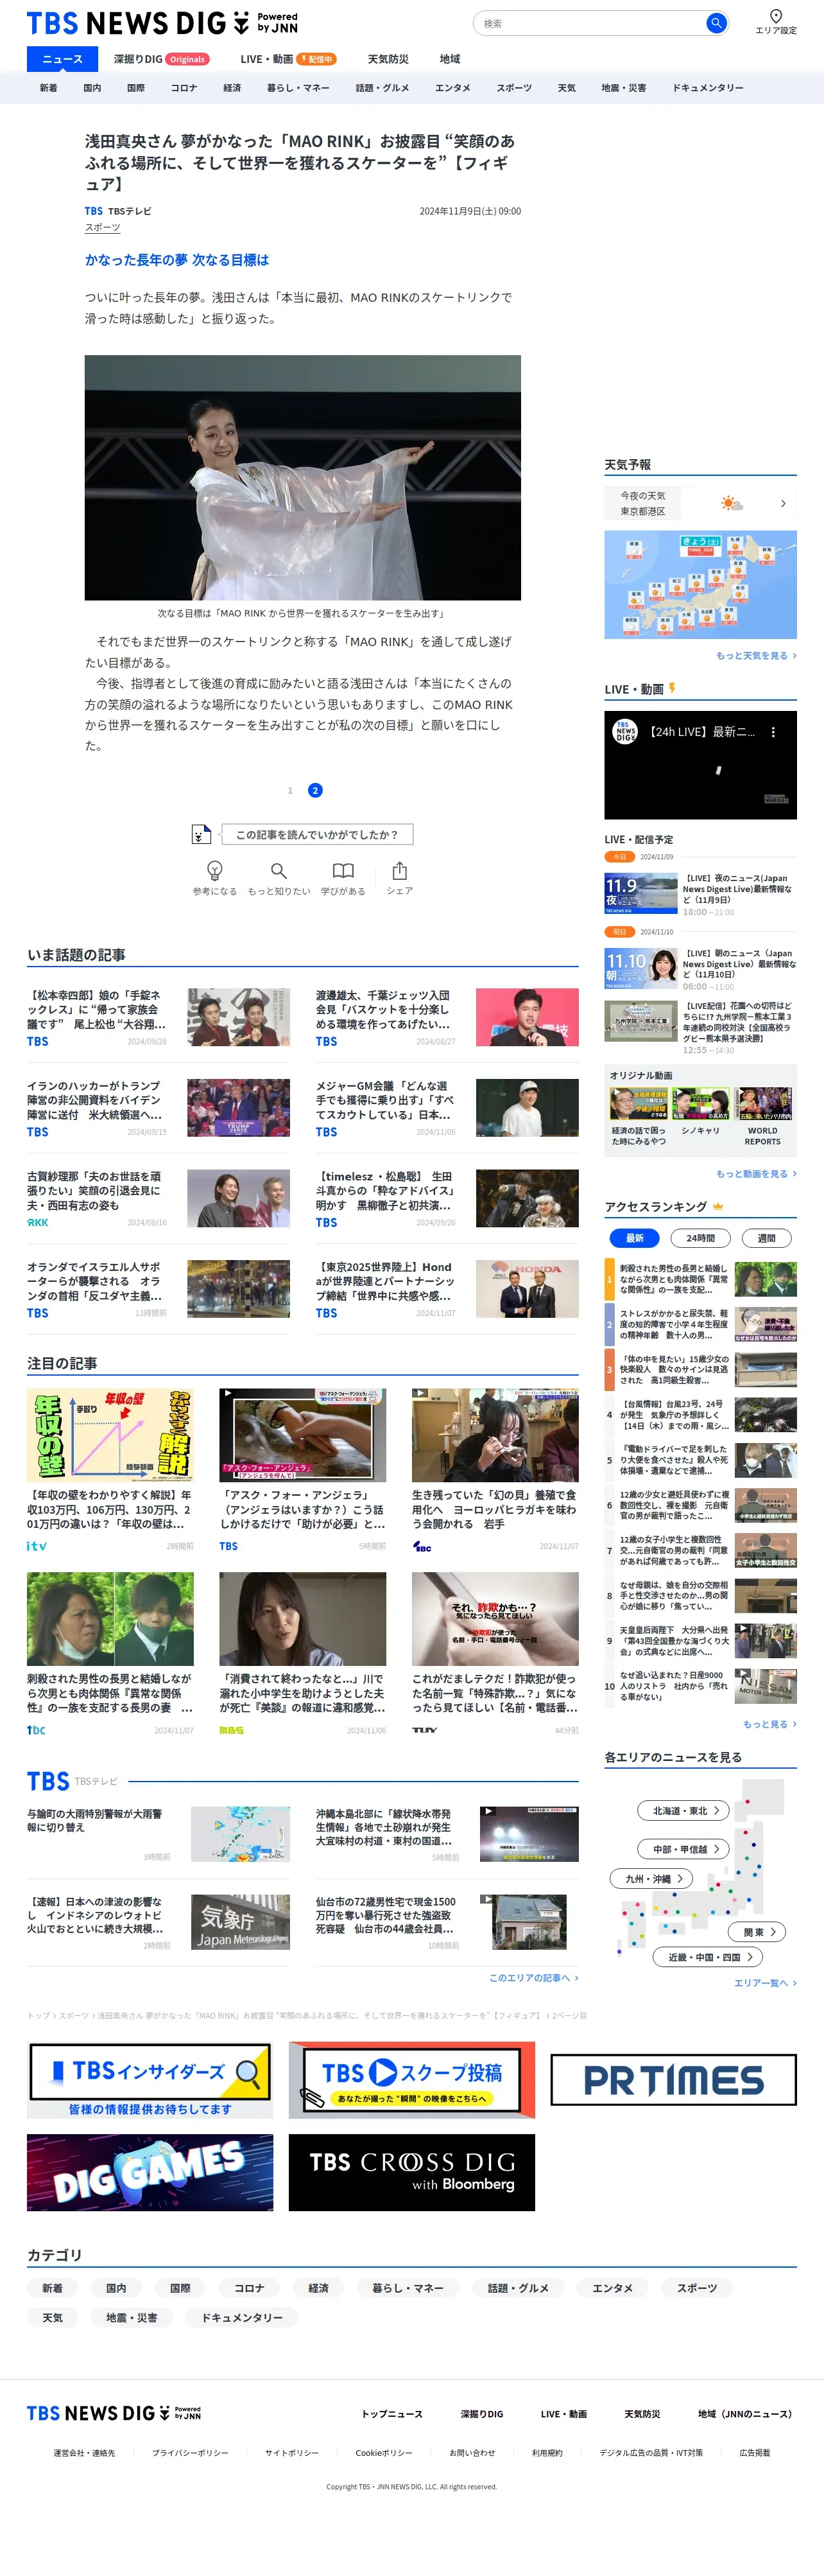Select the 週間 ranking filter

coord(766,1238)
